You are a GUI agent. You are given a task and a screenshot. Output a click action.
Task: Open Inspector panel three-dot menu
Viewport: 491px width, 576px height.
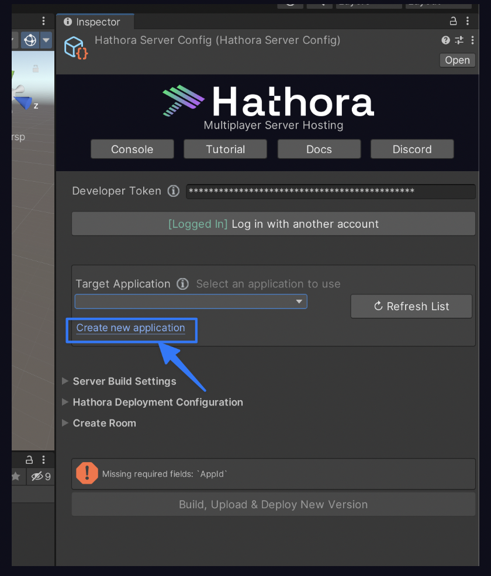pyautogui.click(x=468, y=21)
